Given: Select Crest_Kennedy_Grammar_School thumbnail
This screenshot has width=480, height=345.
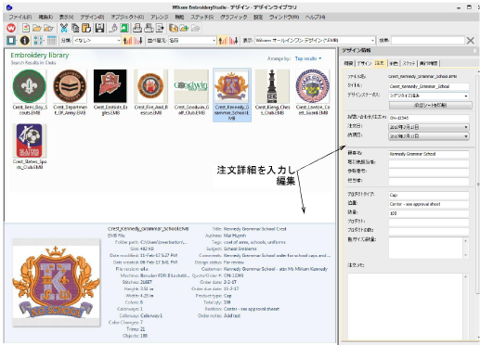Looking at the screenshot, I should [232, 95].
